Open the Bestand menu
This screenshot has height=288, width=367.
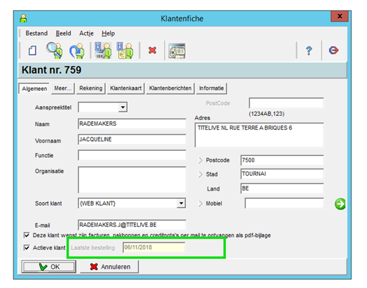pyautogui.click(x=36, y=33)
